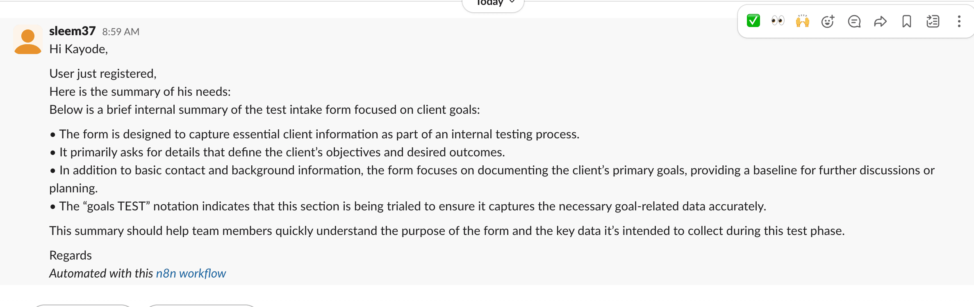974x307 pixels.
Task: React with the green checkmark emoji
Action: [753, 21]
